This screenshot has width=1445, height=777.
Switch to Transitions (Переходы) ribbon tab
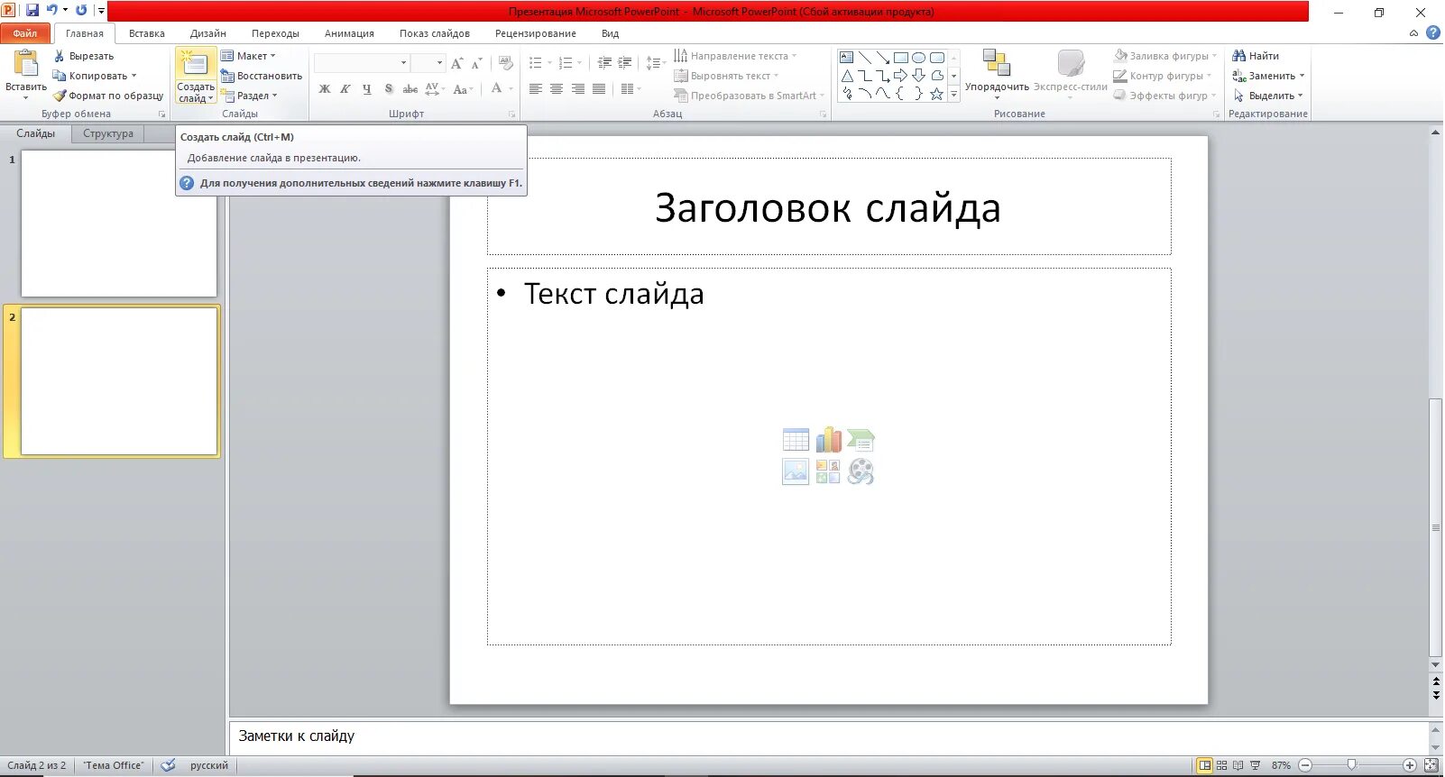click(275, 33)
